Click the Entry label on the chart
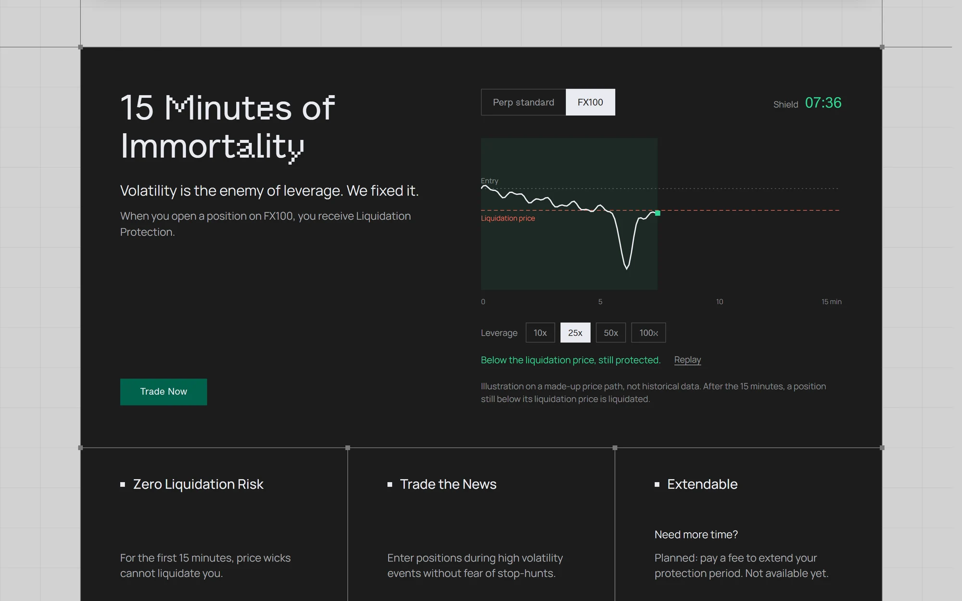This screenshot has height=601, width=962. pyautogui.click(x=490, y=181)
